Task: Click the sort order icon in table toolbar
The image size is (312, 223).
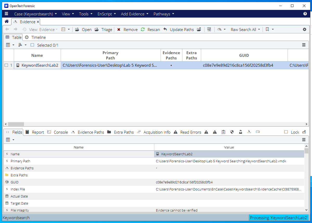Action: [x=20, y=45]
